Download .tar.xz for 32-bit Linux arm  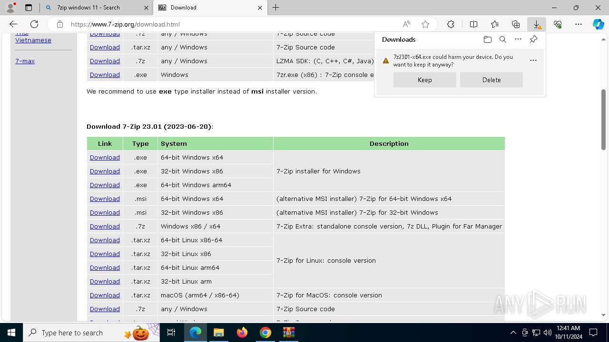(105, 281)
